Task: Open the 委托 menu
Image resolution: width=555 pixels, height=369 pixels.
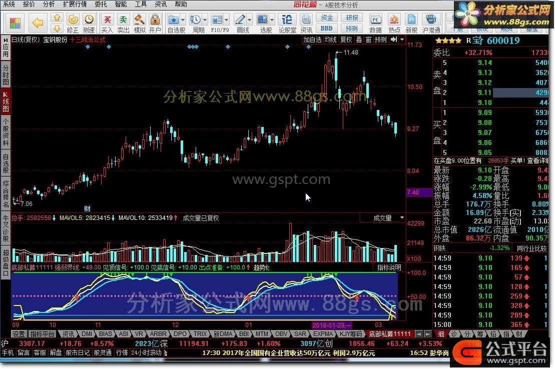Action: click(101, 4)
